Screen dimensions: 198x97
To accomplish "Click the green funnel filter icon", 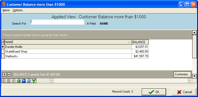I will click(x=34, y=81).
